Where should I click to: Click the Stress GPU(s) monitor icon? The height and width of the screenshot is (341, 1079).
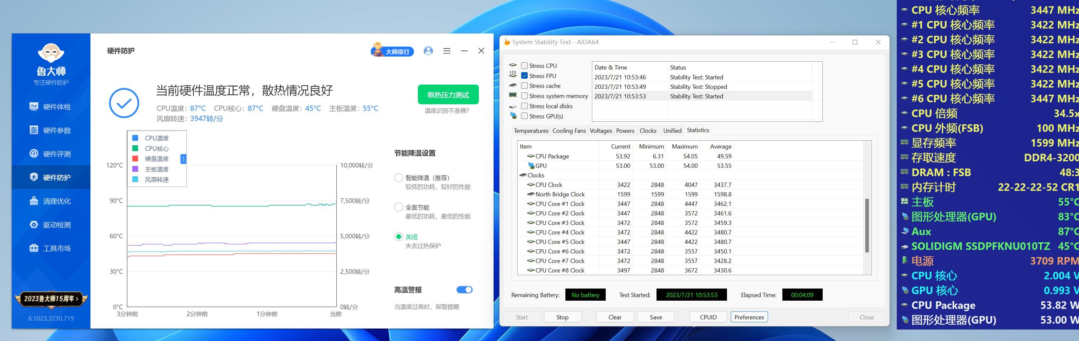(513, 116)
